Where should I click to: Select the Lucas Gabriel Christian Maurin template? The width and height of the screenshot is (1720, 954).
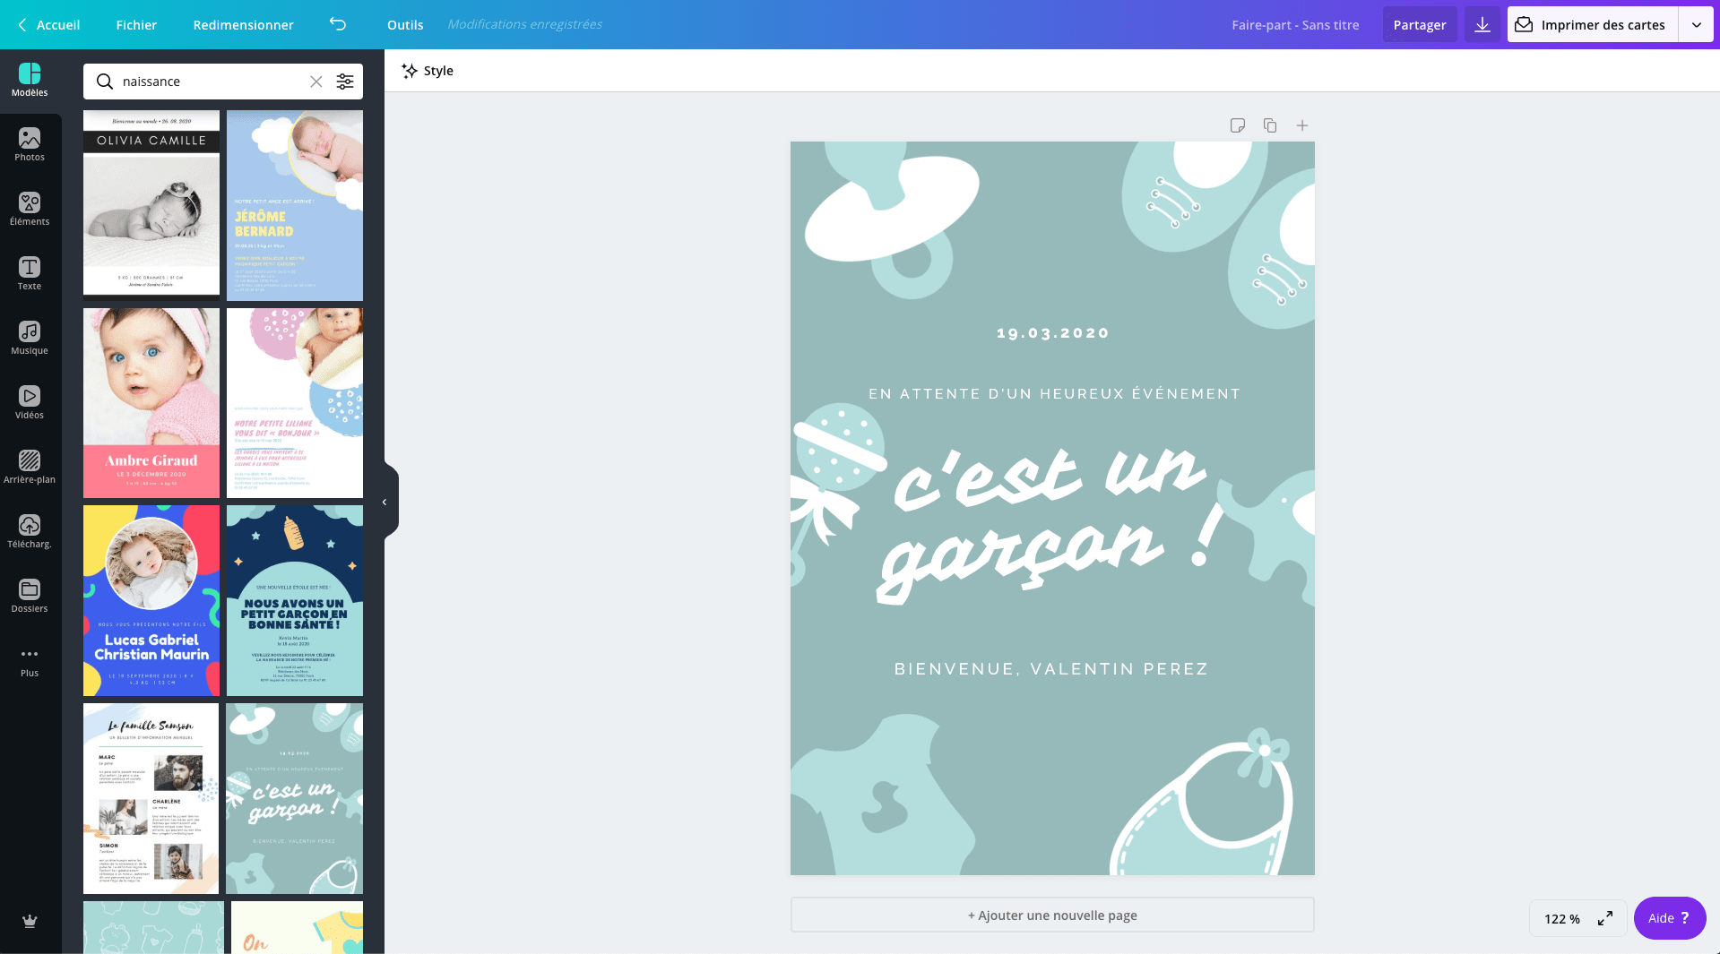tap(151, 600)
